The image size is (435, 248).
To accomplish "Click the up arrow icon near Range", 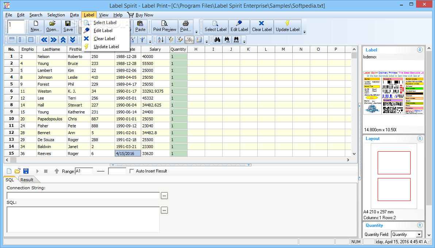I will tap(57, 171).
